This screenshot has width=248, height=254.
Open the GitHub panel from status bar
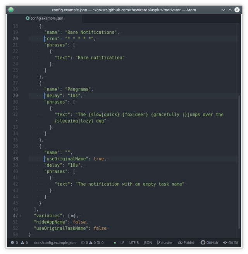pyautogui.click(x=209, y=242)
